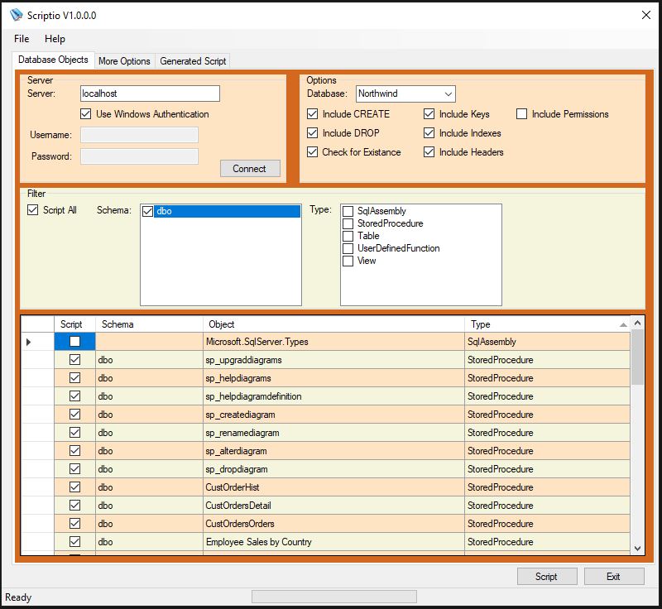Screen dimensions: 662x609
Task: Enable Include Permissions checkbox
Action: point(522,114)
